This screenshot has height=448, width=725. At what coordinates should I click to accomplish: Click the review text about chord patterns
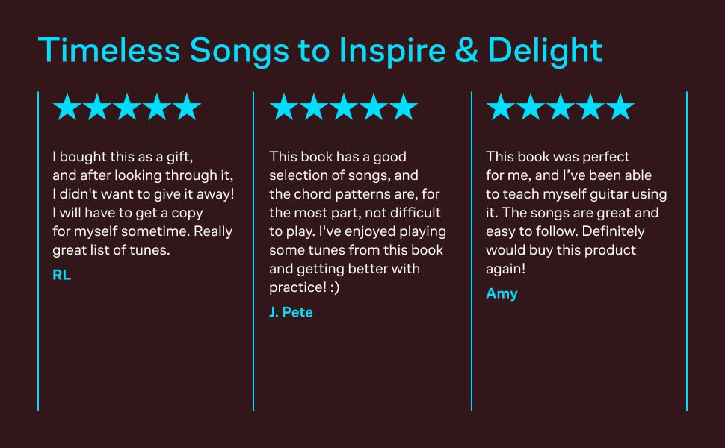tap(357, 222)
